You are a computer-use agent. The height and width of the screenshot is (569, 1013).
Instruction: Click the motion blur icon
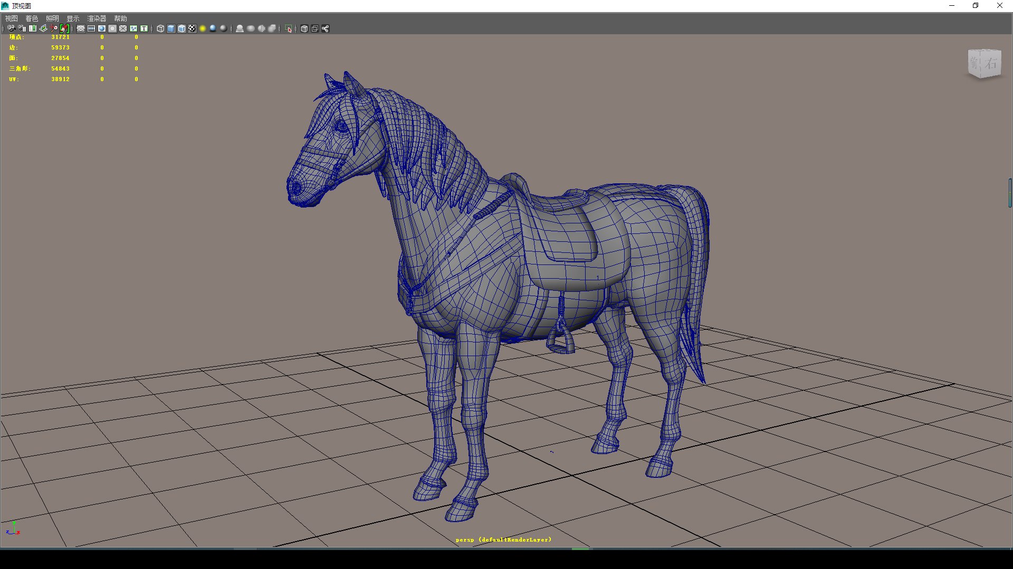[x=251, y=28]
